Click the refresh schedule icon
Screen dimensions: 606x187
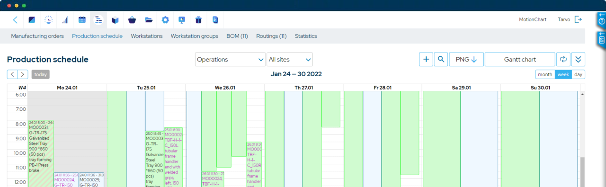[563, 59]
